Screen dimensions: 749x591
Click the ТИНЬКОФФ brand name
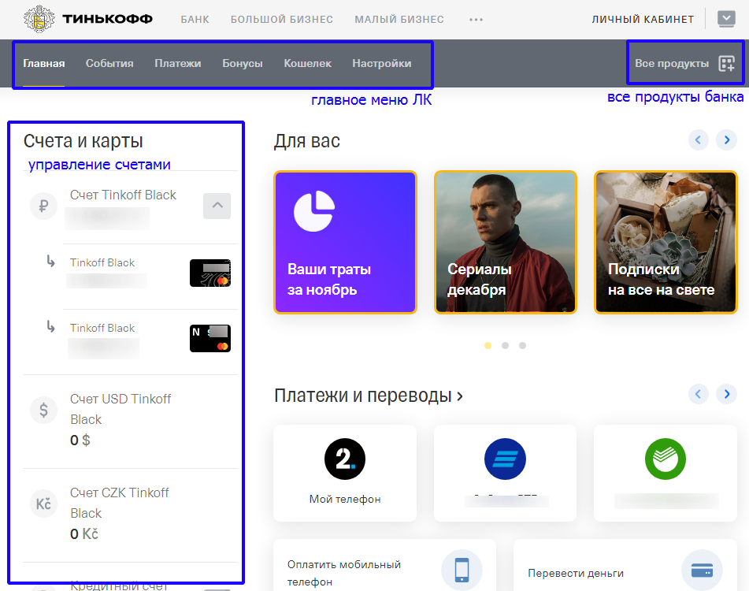(x=107, y=19)
